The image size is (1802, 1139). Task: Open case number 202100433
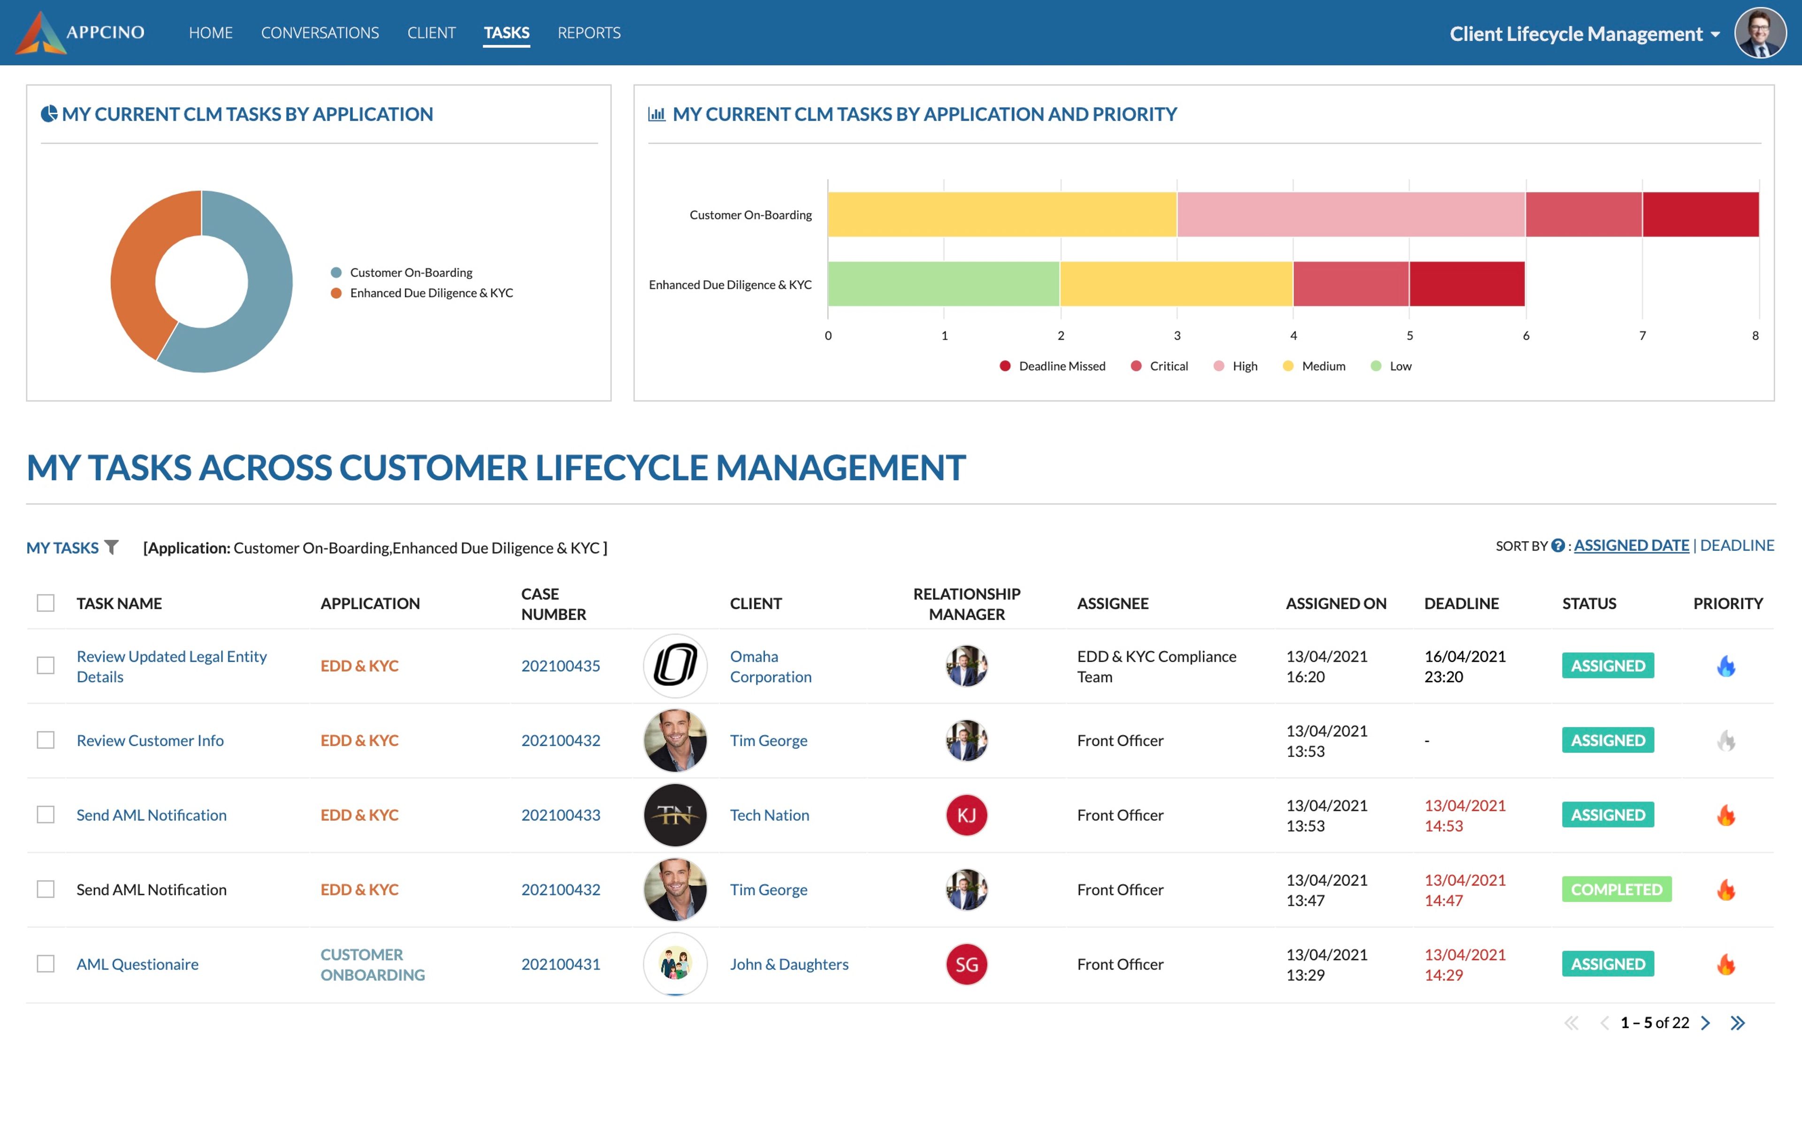[560, 815]
